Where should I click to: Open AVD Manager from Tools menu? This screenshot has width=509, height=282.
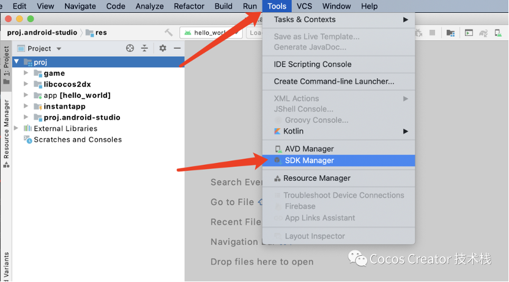tap(309, 149)
